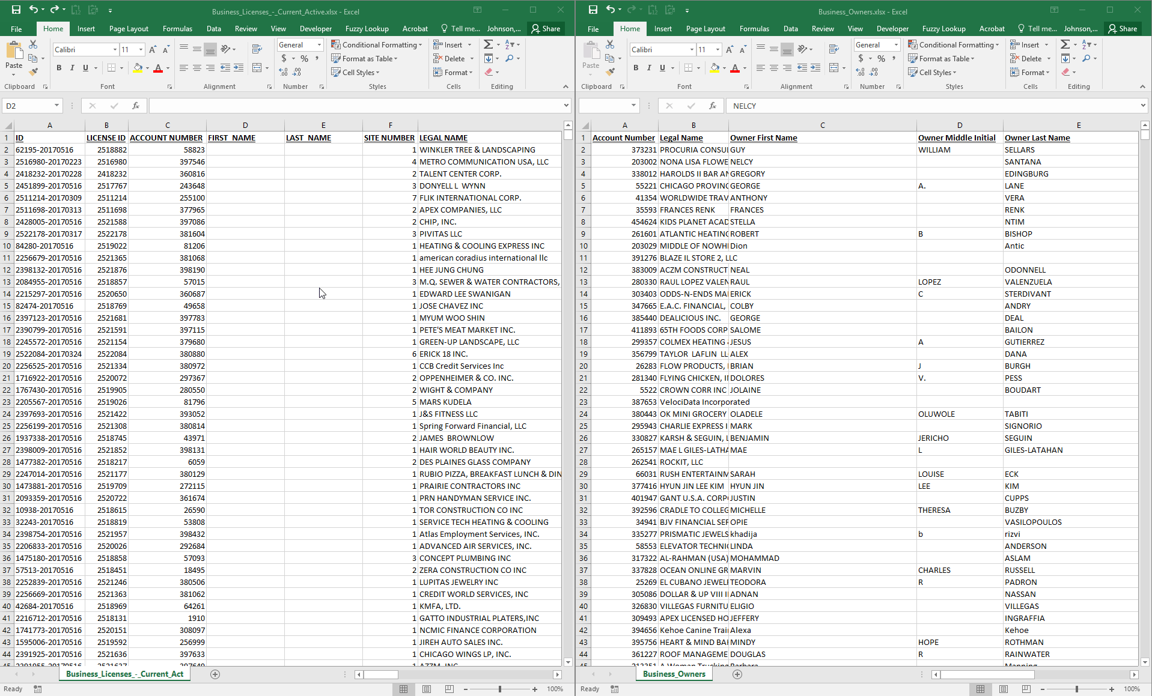Click Redo icon in Business_Licenses window
The height and width of the screenshot is (696, 1152).
(x=55, y=10)
